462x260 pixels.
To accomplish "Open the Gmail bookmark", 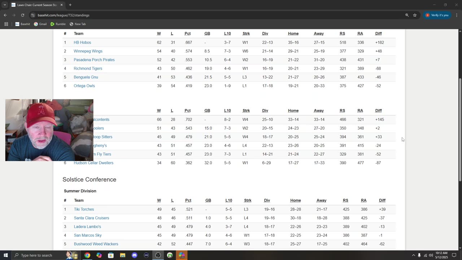I will tap(40, 24).
